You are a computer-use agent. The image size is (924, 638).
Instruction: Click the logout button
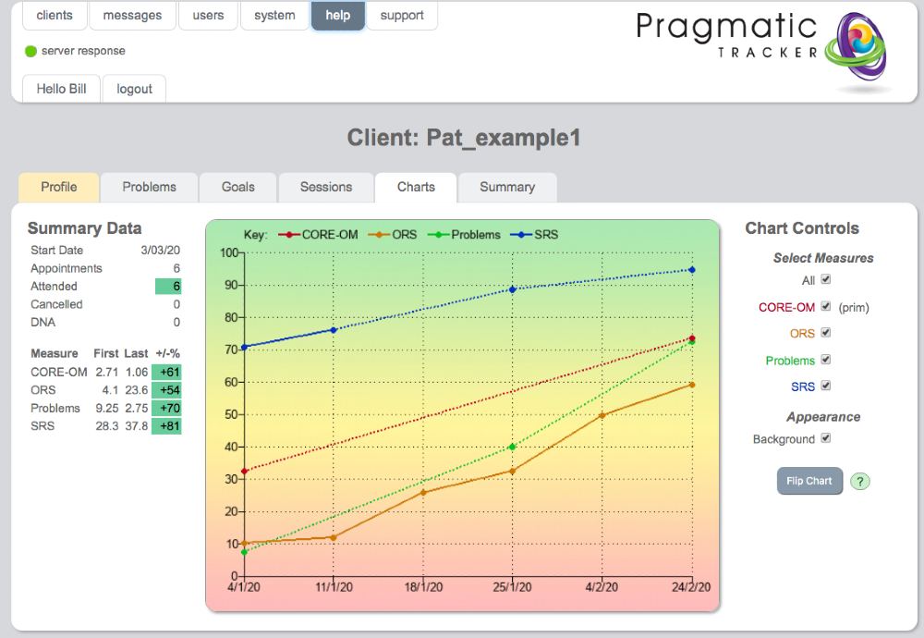click(134, 89)
